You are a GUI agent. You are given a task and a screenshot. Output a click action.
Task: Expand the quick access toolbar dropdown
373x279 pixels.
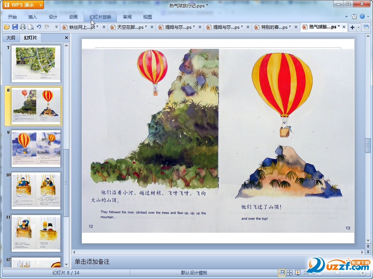click(x=56, y=27)
